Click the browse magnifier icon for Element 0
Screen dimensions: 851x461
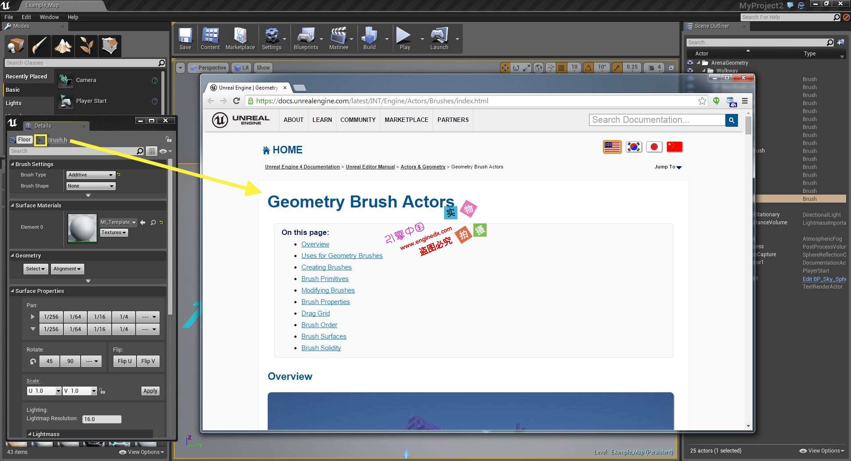tap(153, 223)
